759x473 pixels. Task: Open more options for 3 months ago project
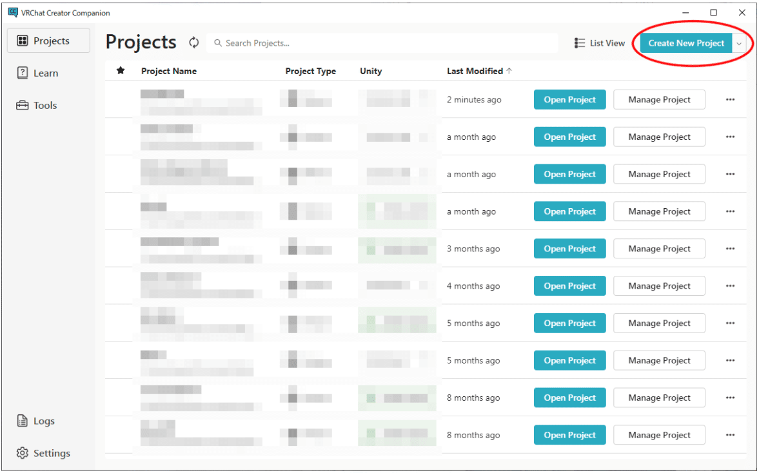pos(730,249)
